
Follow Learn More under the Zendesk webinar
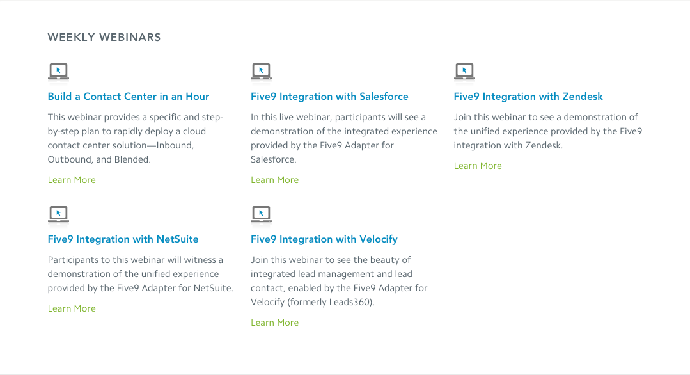tap(478, 166)
